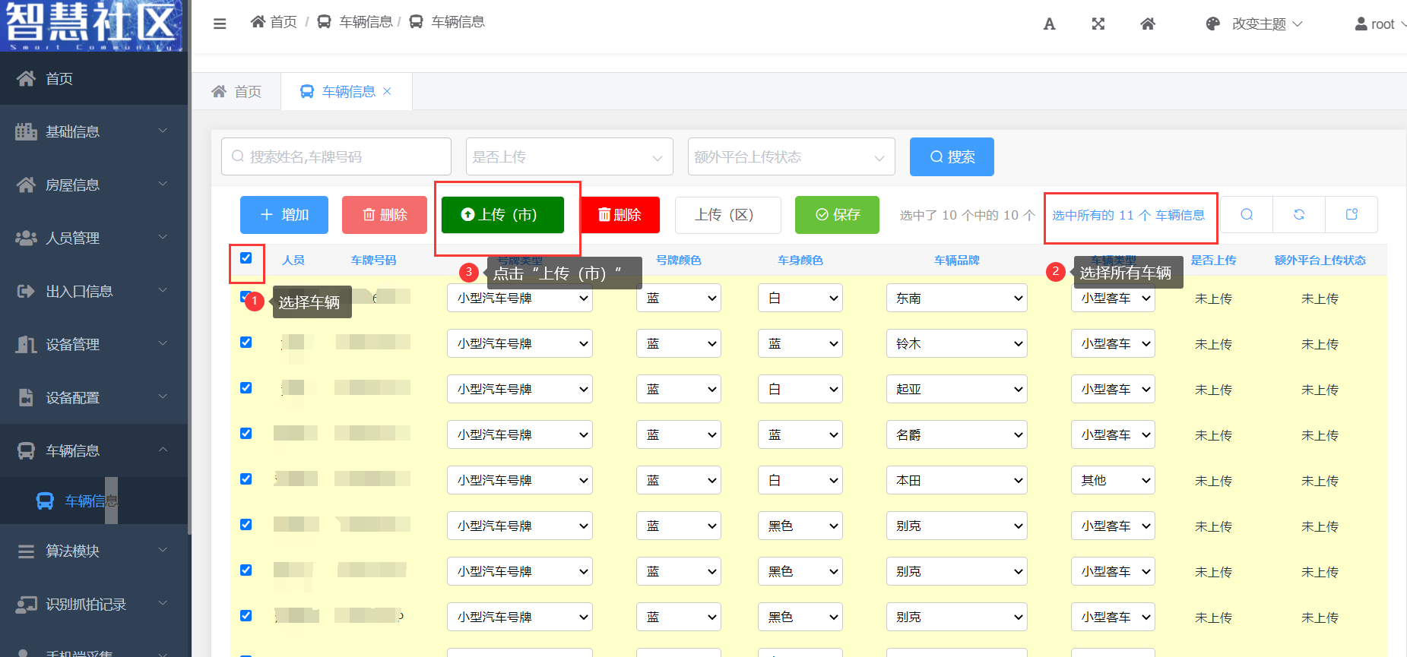Open the 改变主题 theme picker
1407x657 pixels.
[x=1255, y=24]
